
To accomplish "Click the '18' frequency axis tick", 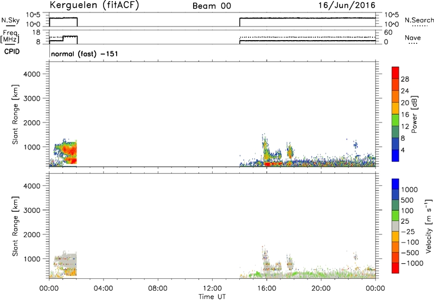I will pos(36,32).
